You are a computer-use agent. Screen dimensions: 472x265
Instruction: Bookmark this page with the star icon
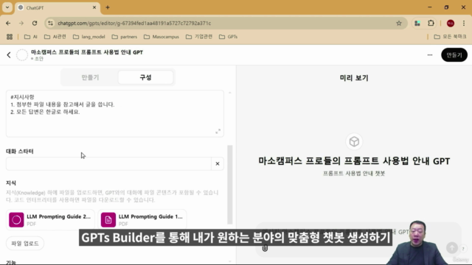[399, 23]
